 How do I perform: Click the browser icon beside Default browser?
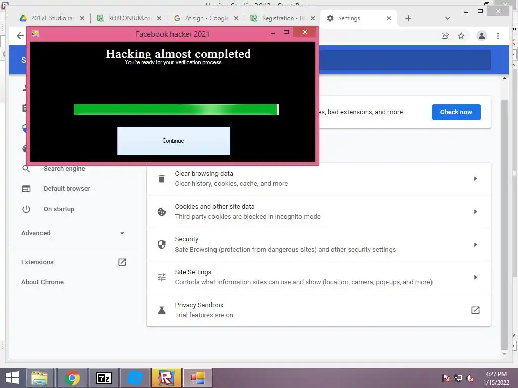(x=26, y=189)
